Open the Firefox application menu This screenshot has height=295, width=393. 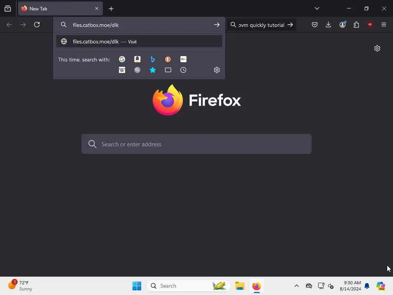384,25
